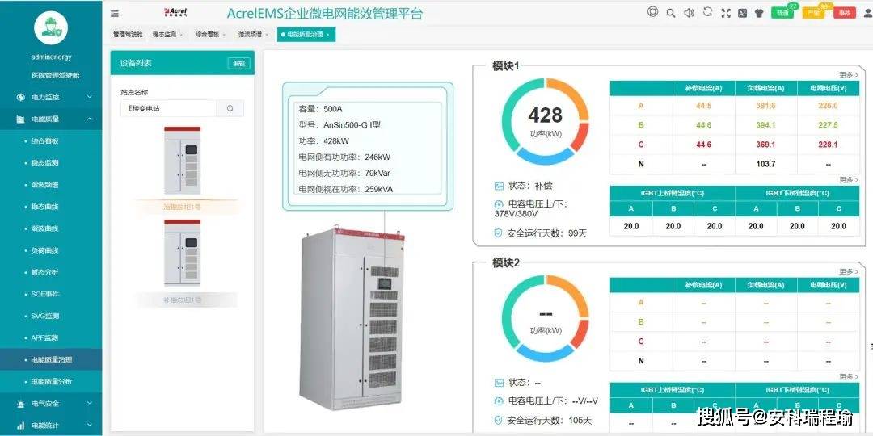Switch to the 谐波频谱 tab

(x=253, y=35)
